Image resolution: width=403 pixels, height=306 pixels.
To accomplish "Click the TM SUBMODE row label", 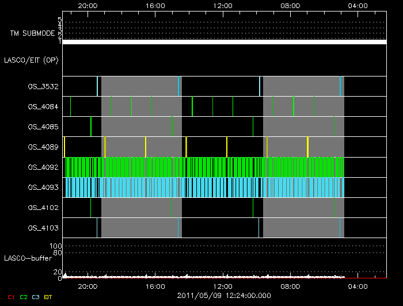I will pyautogui.click(x=32, y=33).
